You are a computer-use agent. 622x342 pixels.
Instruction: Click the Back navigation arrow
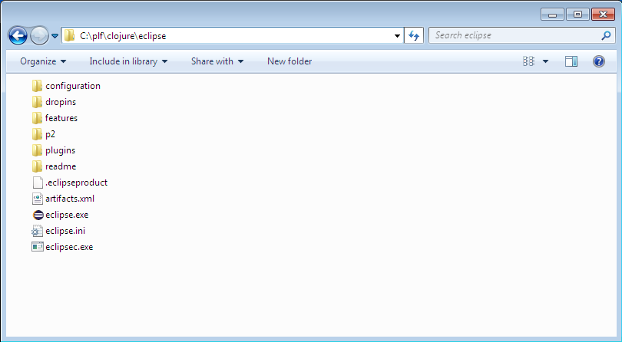pyautogui.click(x=18, y=36)
